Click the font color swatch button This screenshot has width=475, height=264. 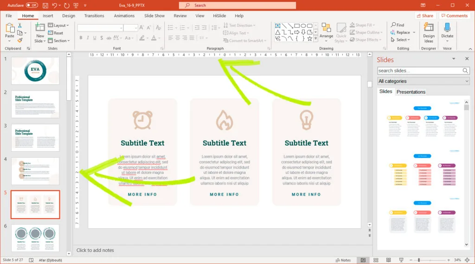click(x=154, y=38)
